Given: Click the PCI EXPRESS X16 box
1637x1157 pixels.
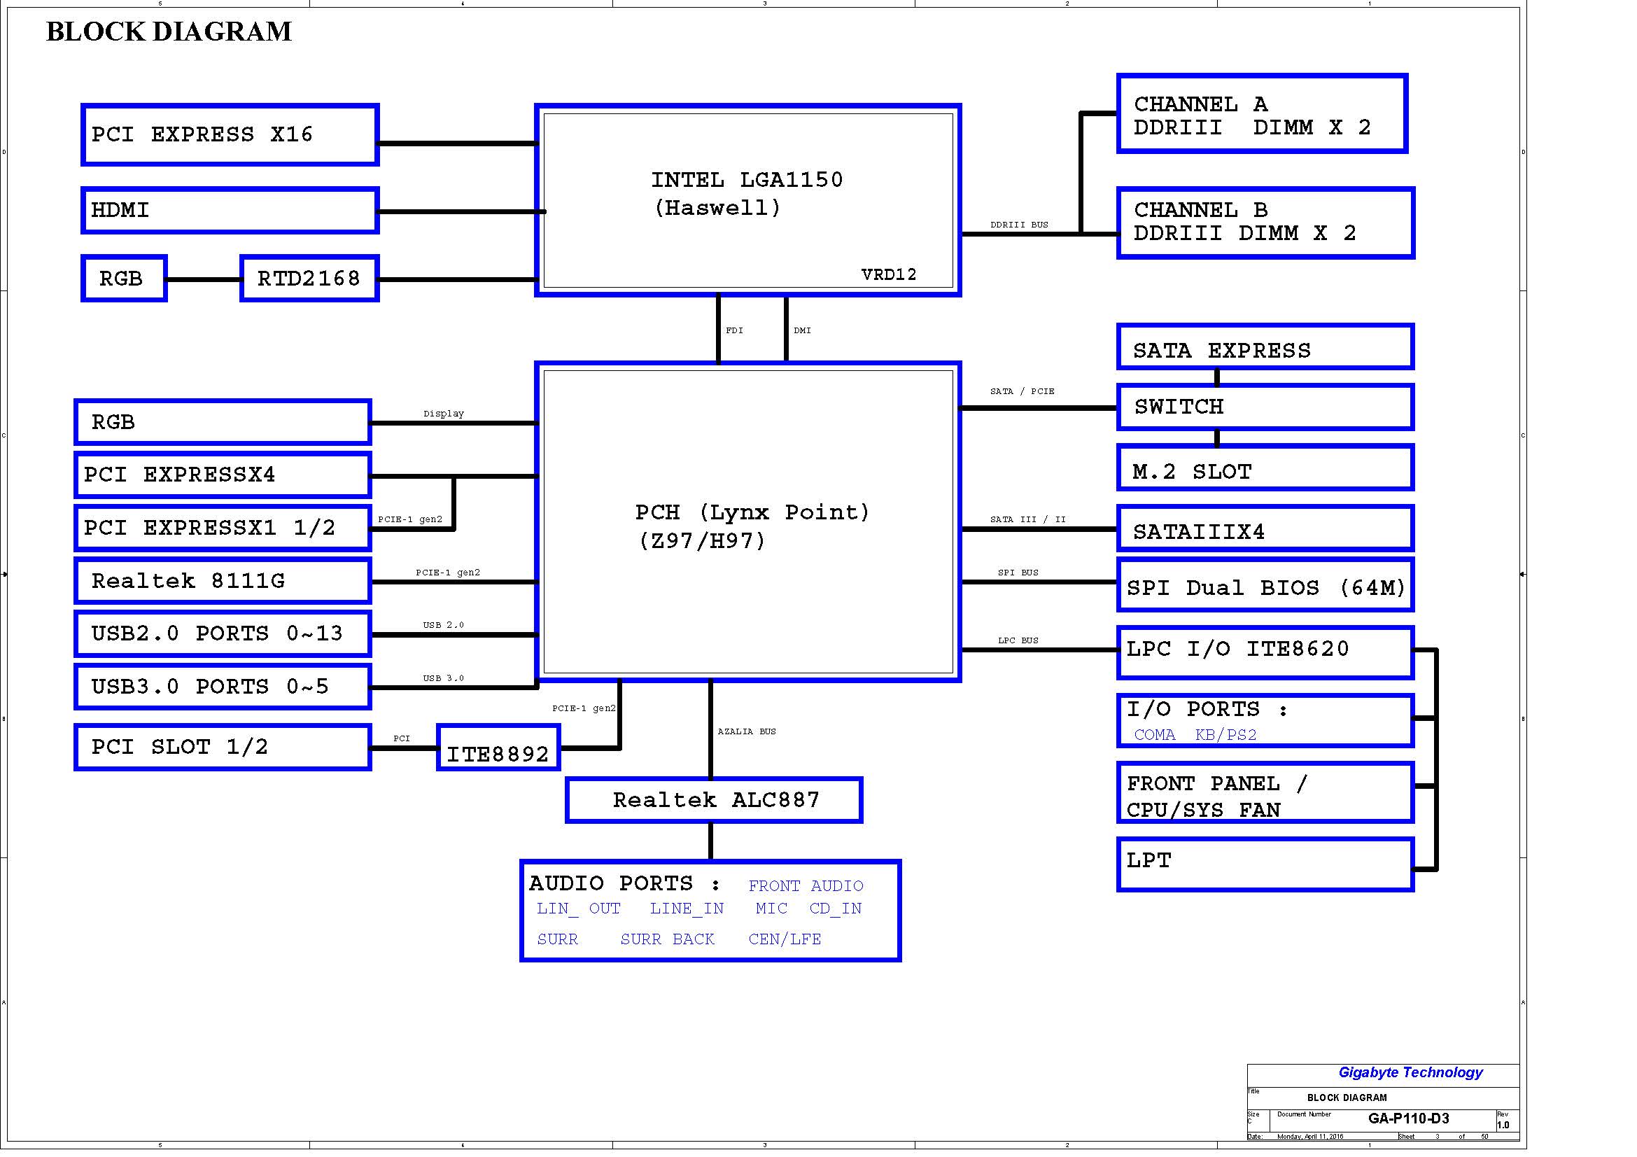Looking at the screenshot, I should [230, 134].
